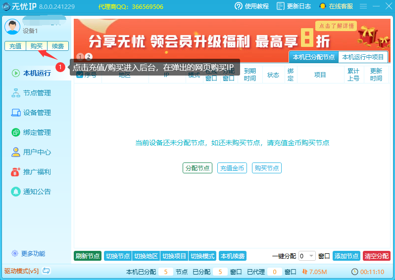
Task: Click the 更多功能 gear icon
Action: 15,253
